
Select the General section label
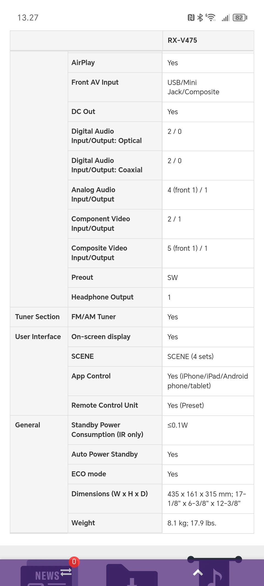click(x=28, y=425)
